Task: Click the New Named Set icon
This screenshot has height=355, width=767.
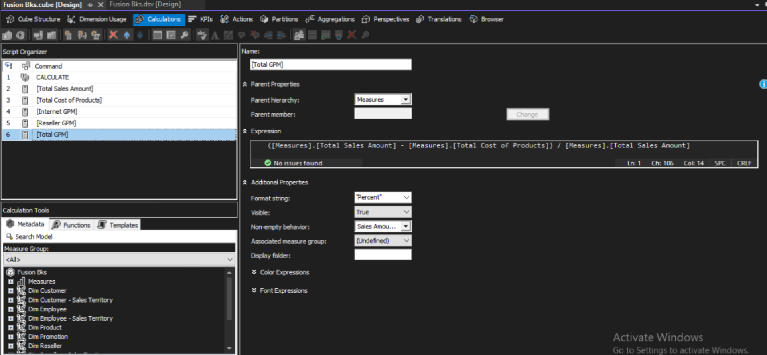Action: 82,35
